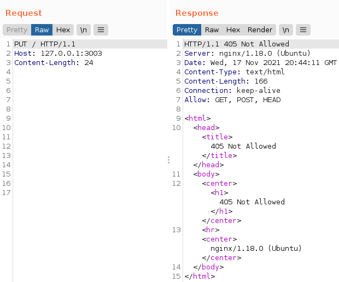The width and height of the screenshot is (339, 282).
Task: Click the Response panel title
Action: tap(197, 13)
